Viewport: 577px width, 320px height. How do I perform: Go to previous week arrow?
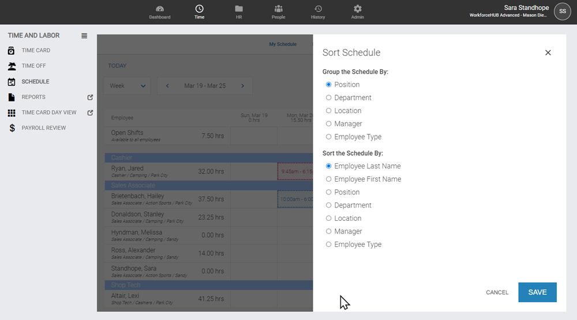167,86
